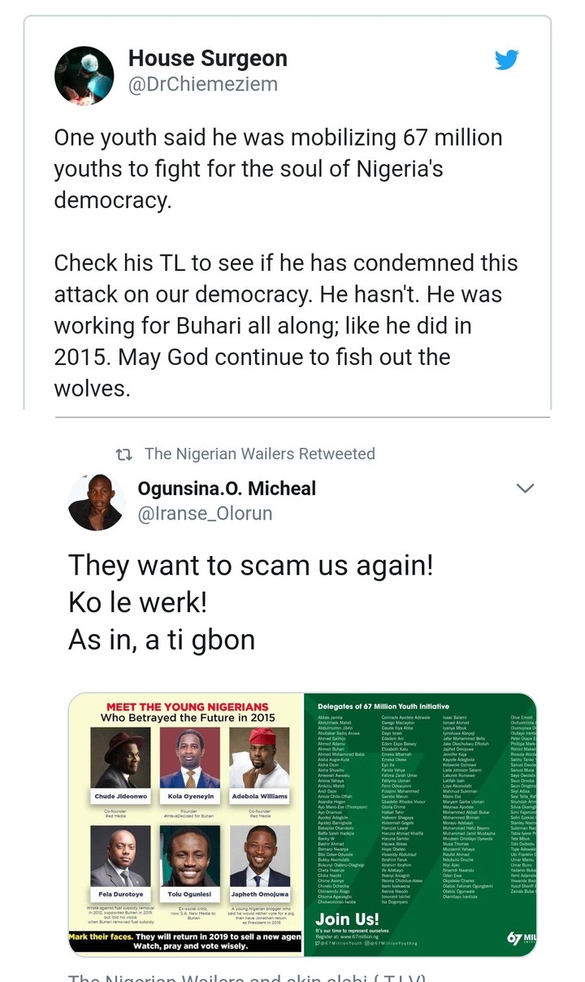Click the Twitter bird logo icon

point(506,59)
